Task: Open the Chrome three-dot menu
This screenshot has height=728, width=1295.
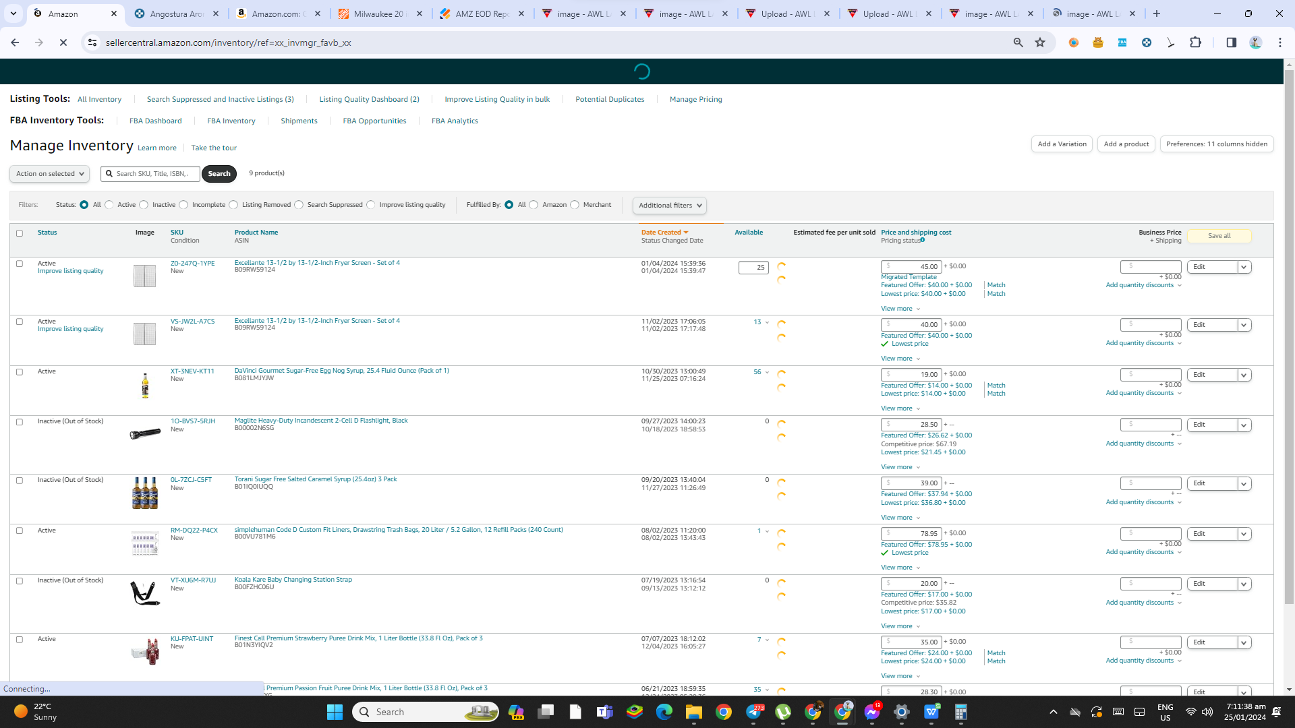Action: tap(1280, 42)
